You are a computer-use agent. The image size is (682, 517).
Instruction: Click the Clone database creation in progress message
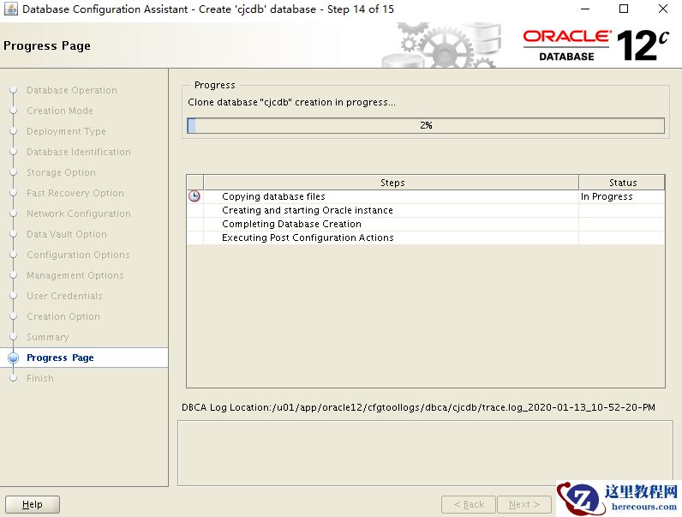tap(291, 102)
